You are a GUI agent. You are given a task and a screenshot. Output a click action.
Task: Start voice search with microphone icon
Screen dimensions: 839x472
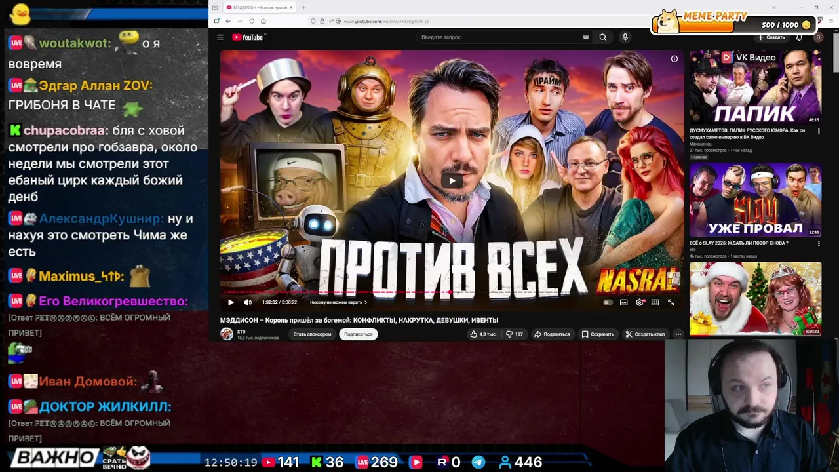[625, 37]
